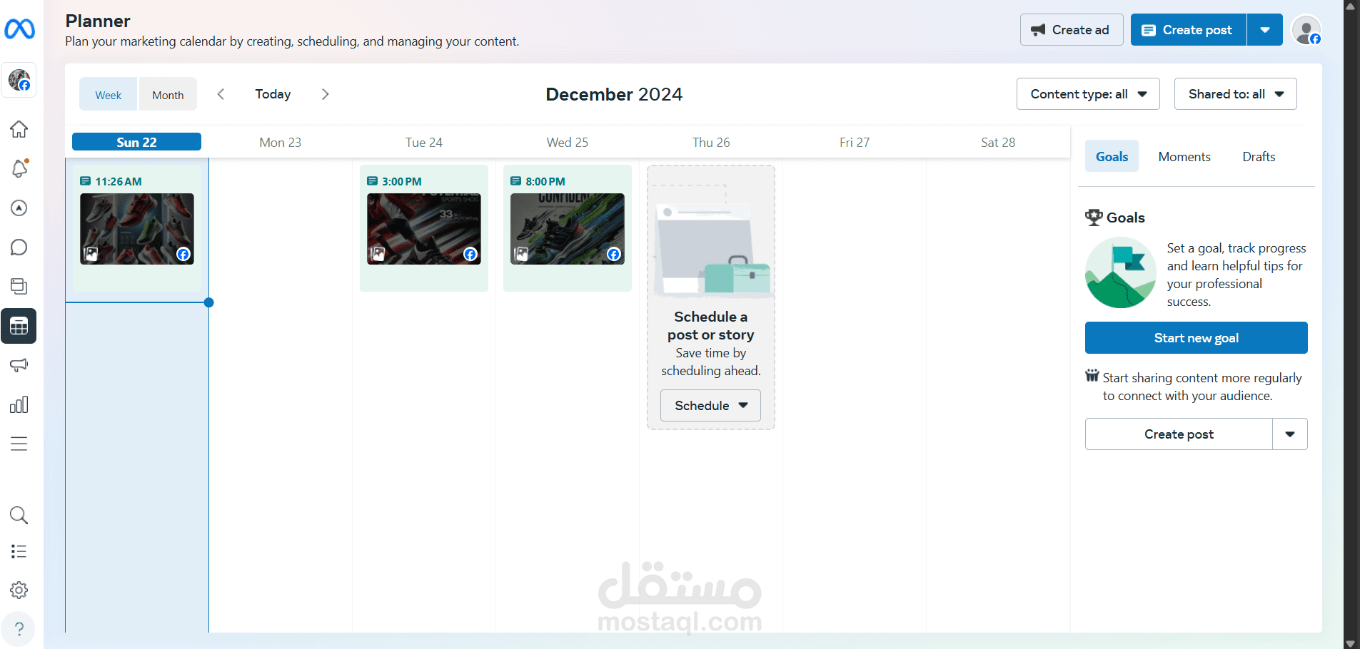Click Create ad button
Viewport: 1360px width, 649px height.
coord(1072,30)
